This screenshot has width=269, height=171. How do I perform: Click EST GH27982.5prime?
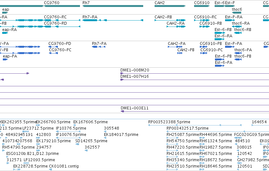[239, 163]
